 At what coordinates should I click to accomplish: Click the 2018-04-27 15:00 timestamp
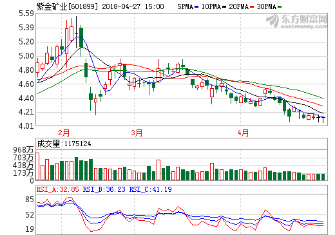pyautogui.click(x=133, y=6)
